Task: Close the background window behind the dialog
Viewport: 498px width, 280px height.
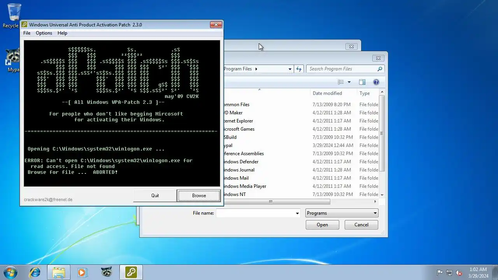Action: coord(351,47)
